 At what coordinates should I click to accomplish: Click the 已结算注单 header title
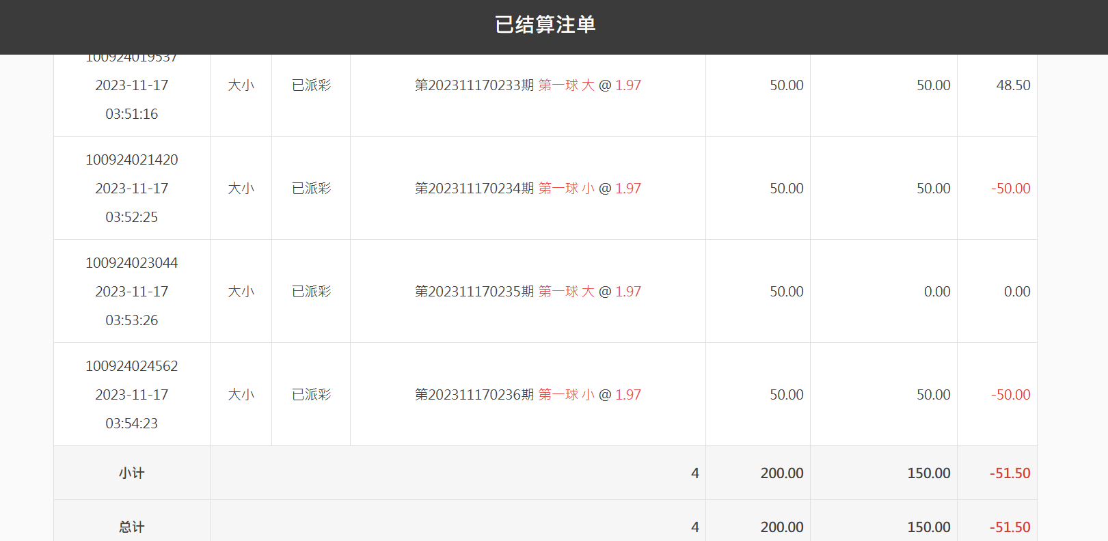click(x=545, y=25)
